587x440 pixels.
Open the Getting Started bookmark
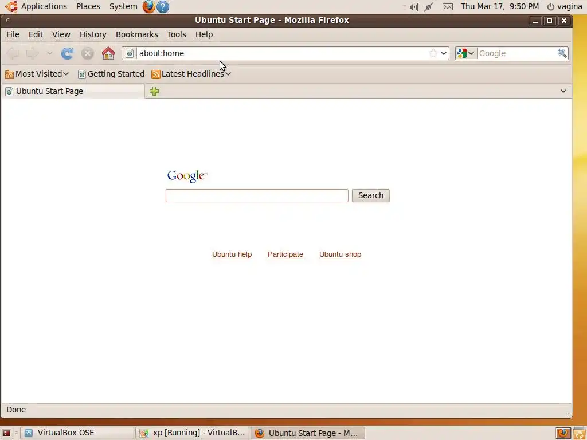111,74
